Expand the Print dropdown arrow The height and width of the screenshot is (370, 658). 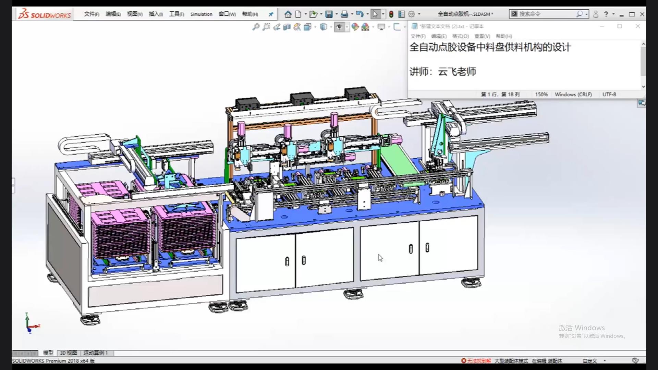coord(352,14)
